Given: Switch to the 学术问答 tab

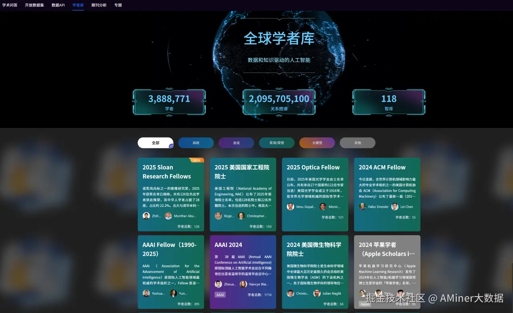Looking at the screenshot, I should click(x=10, y=5).
